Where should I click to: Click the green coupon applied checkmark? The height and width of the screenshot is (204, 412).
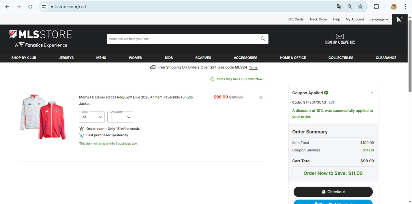tap(326, 93)
